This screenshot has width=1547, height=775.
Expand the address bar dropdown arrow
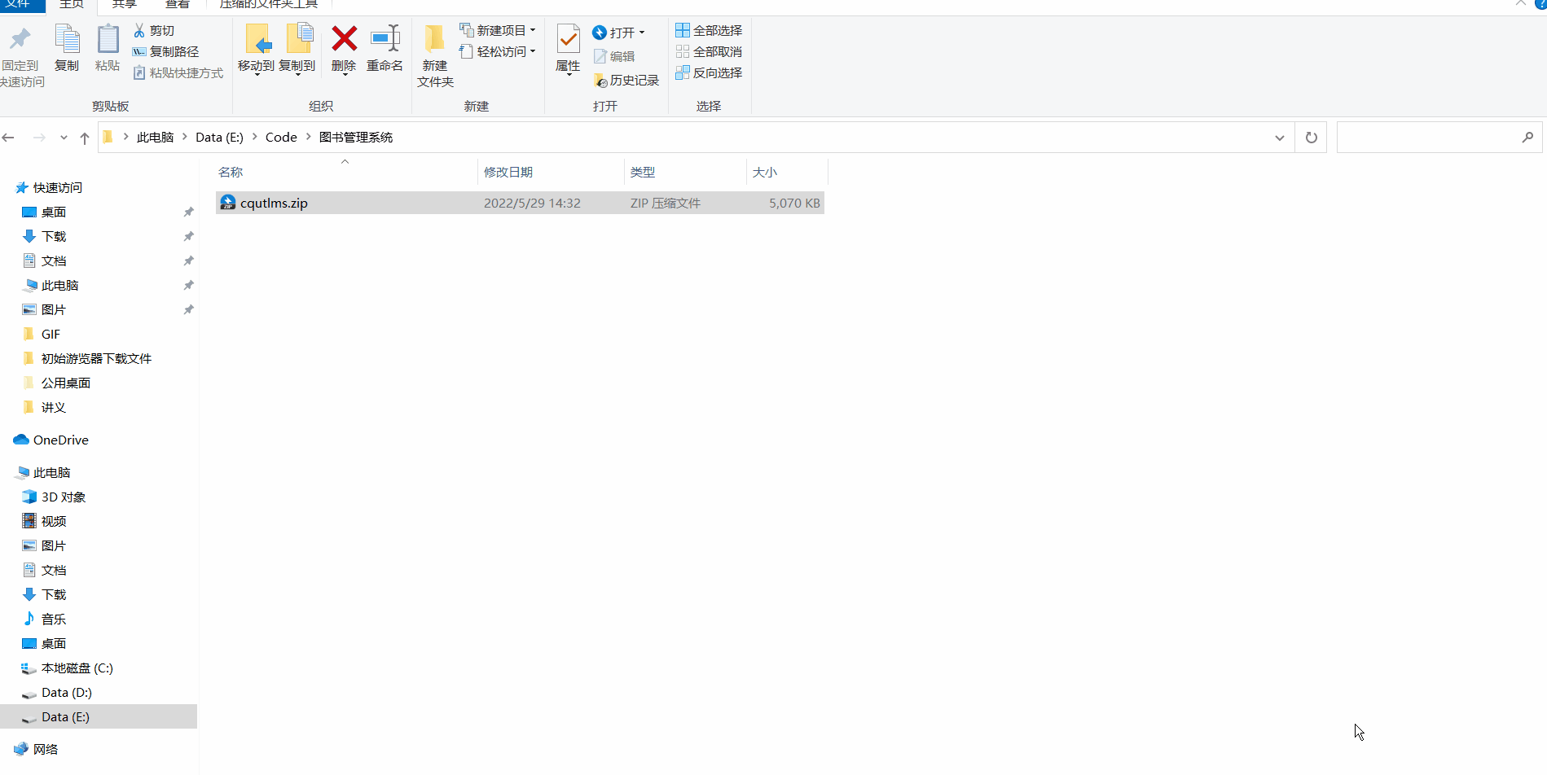(1279, 137)
